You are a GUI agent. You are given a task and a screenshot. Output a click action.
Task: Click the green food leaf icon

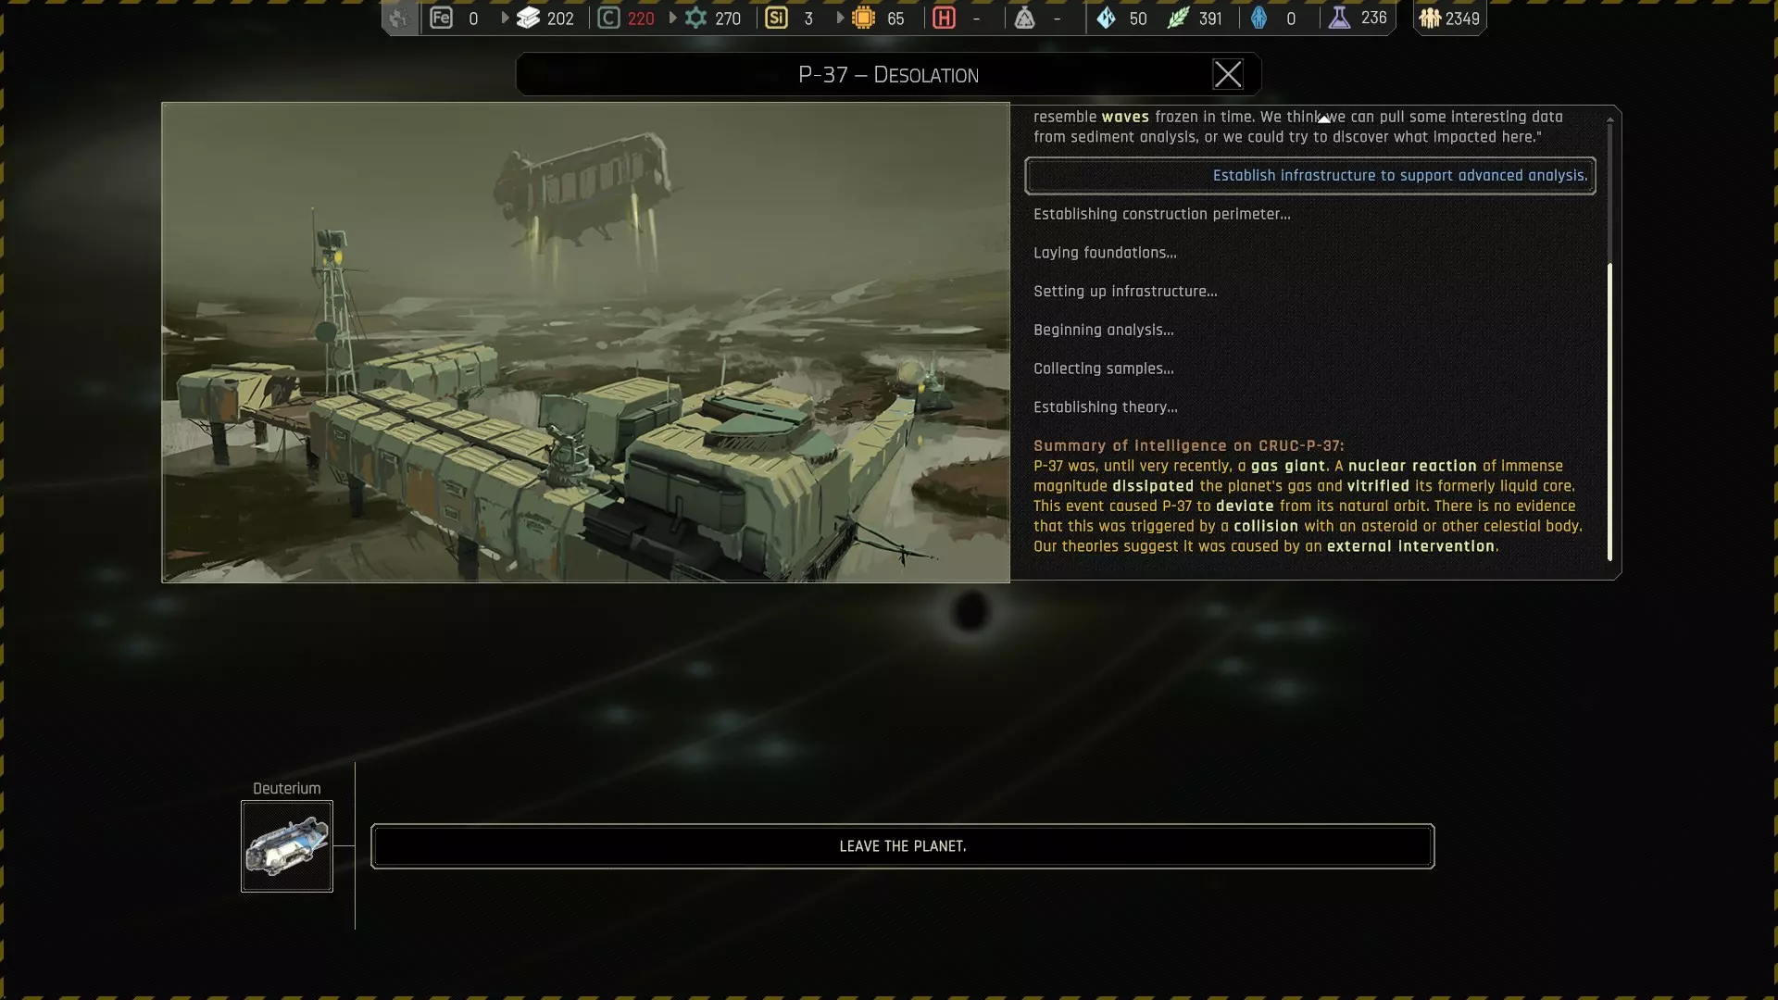[x=1178, y=18]
